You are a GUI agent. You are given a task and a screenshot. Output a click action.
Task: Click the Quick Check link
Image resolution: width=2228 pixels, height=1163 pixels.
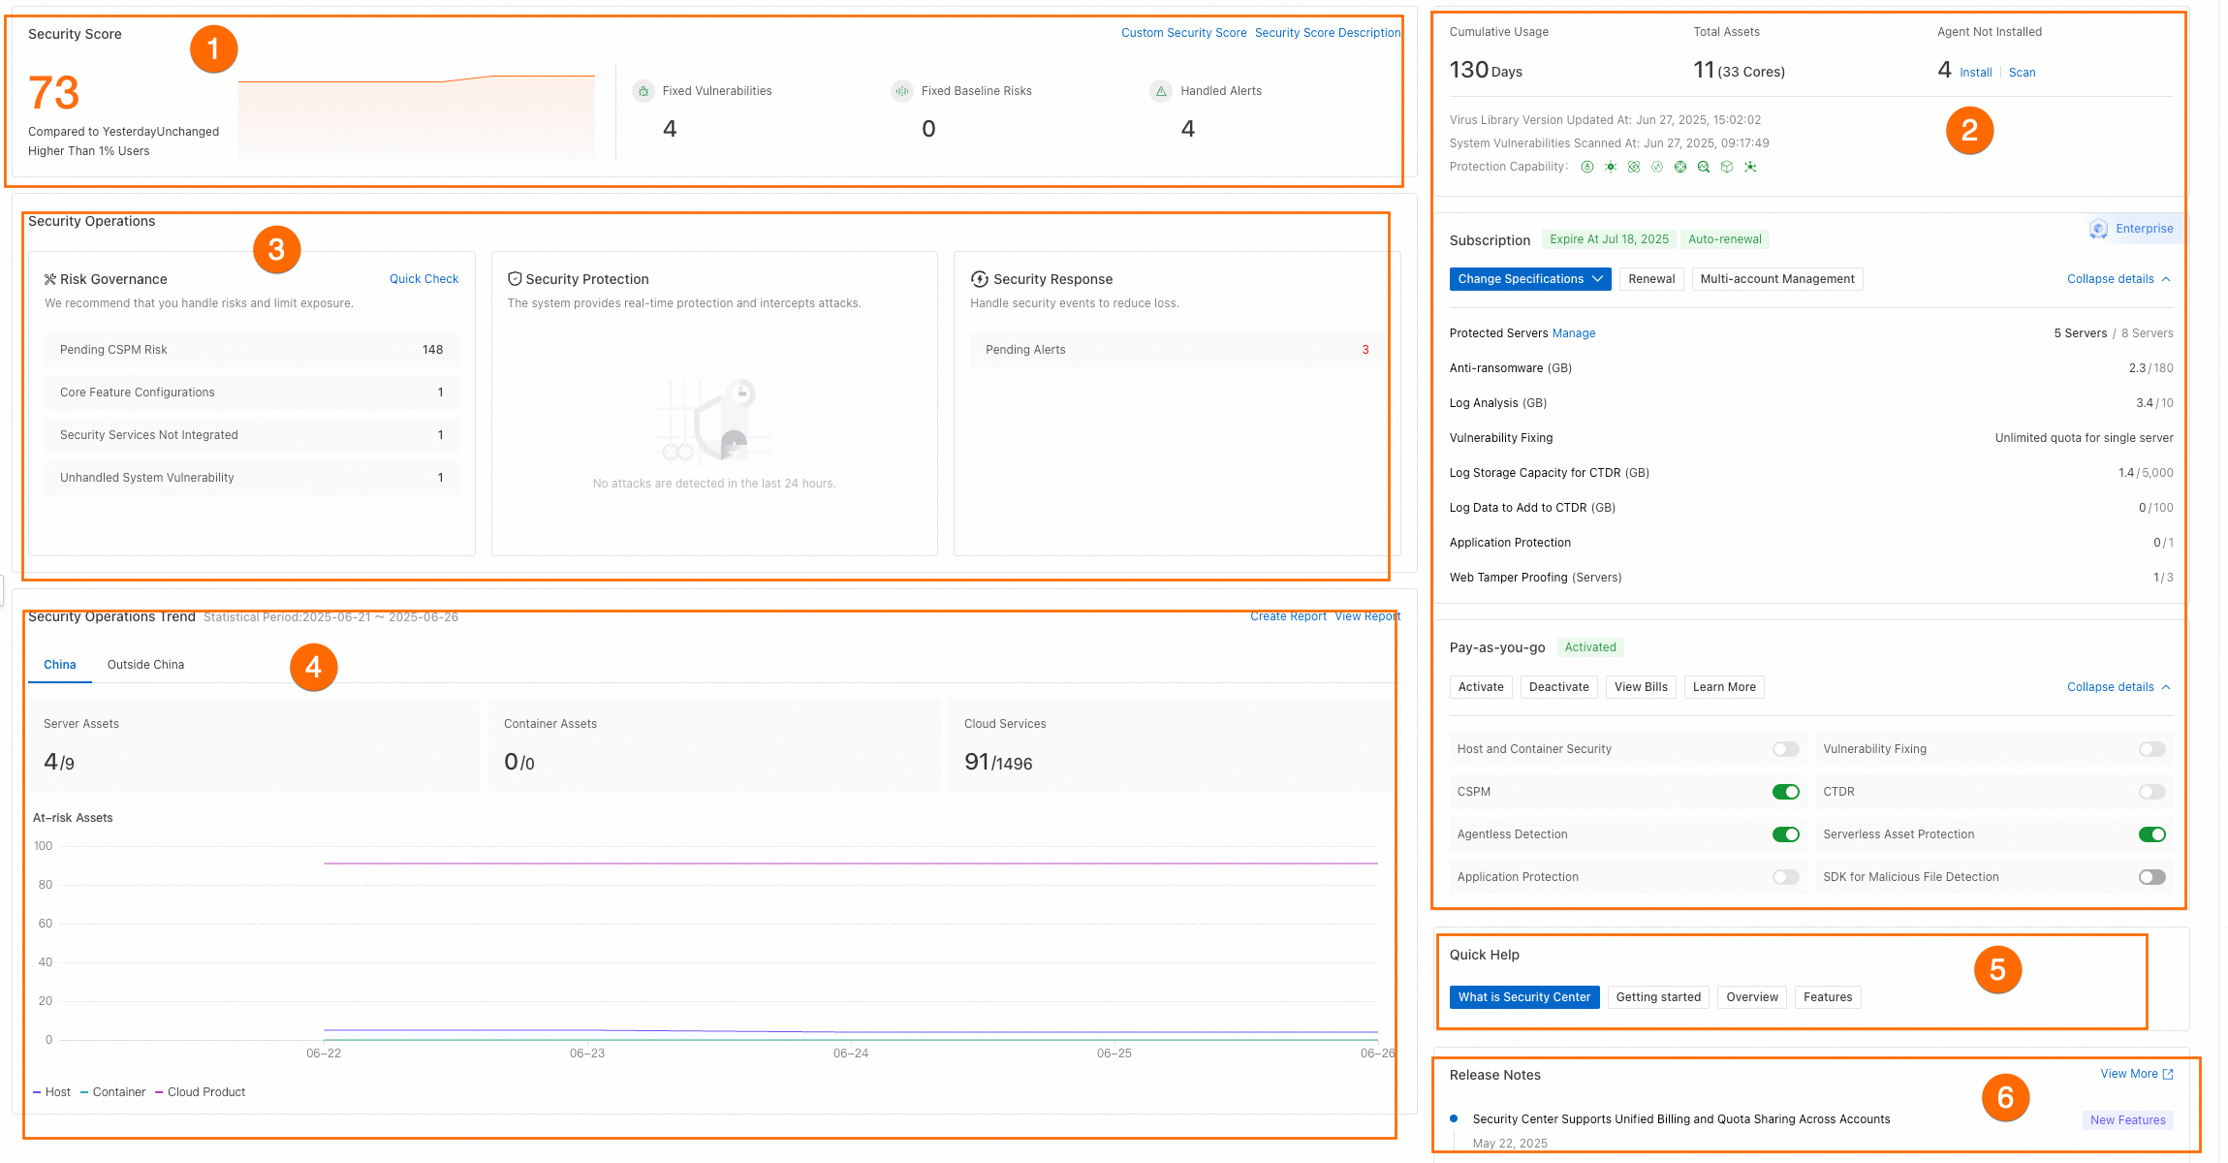point(424,279)
